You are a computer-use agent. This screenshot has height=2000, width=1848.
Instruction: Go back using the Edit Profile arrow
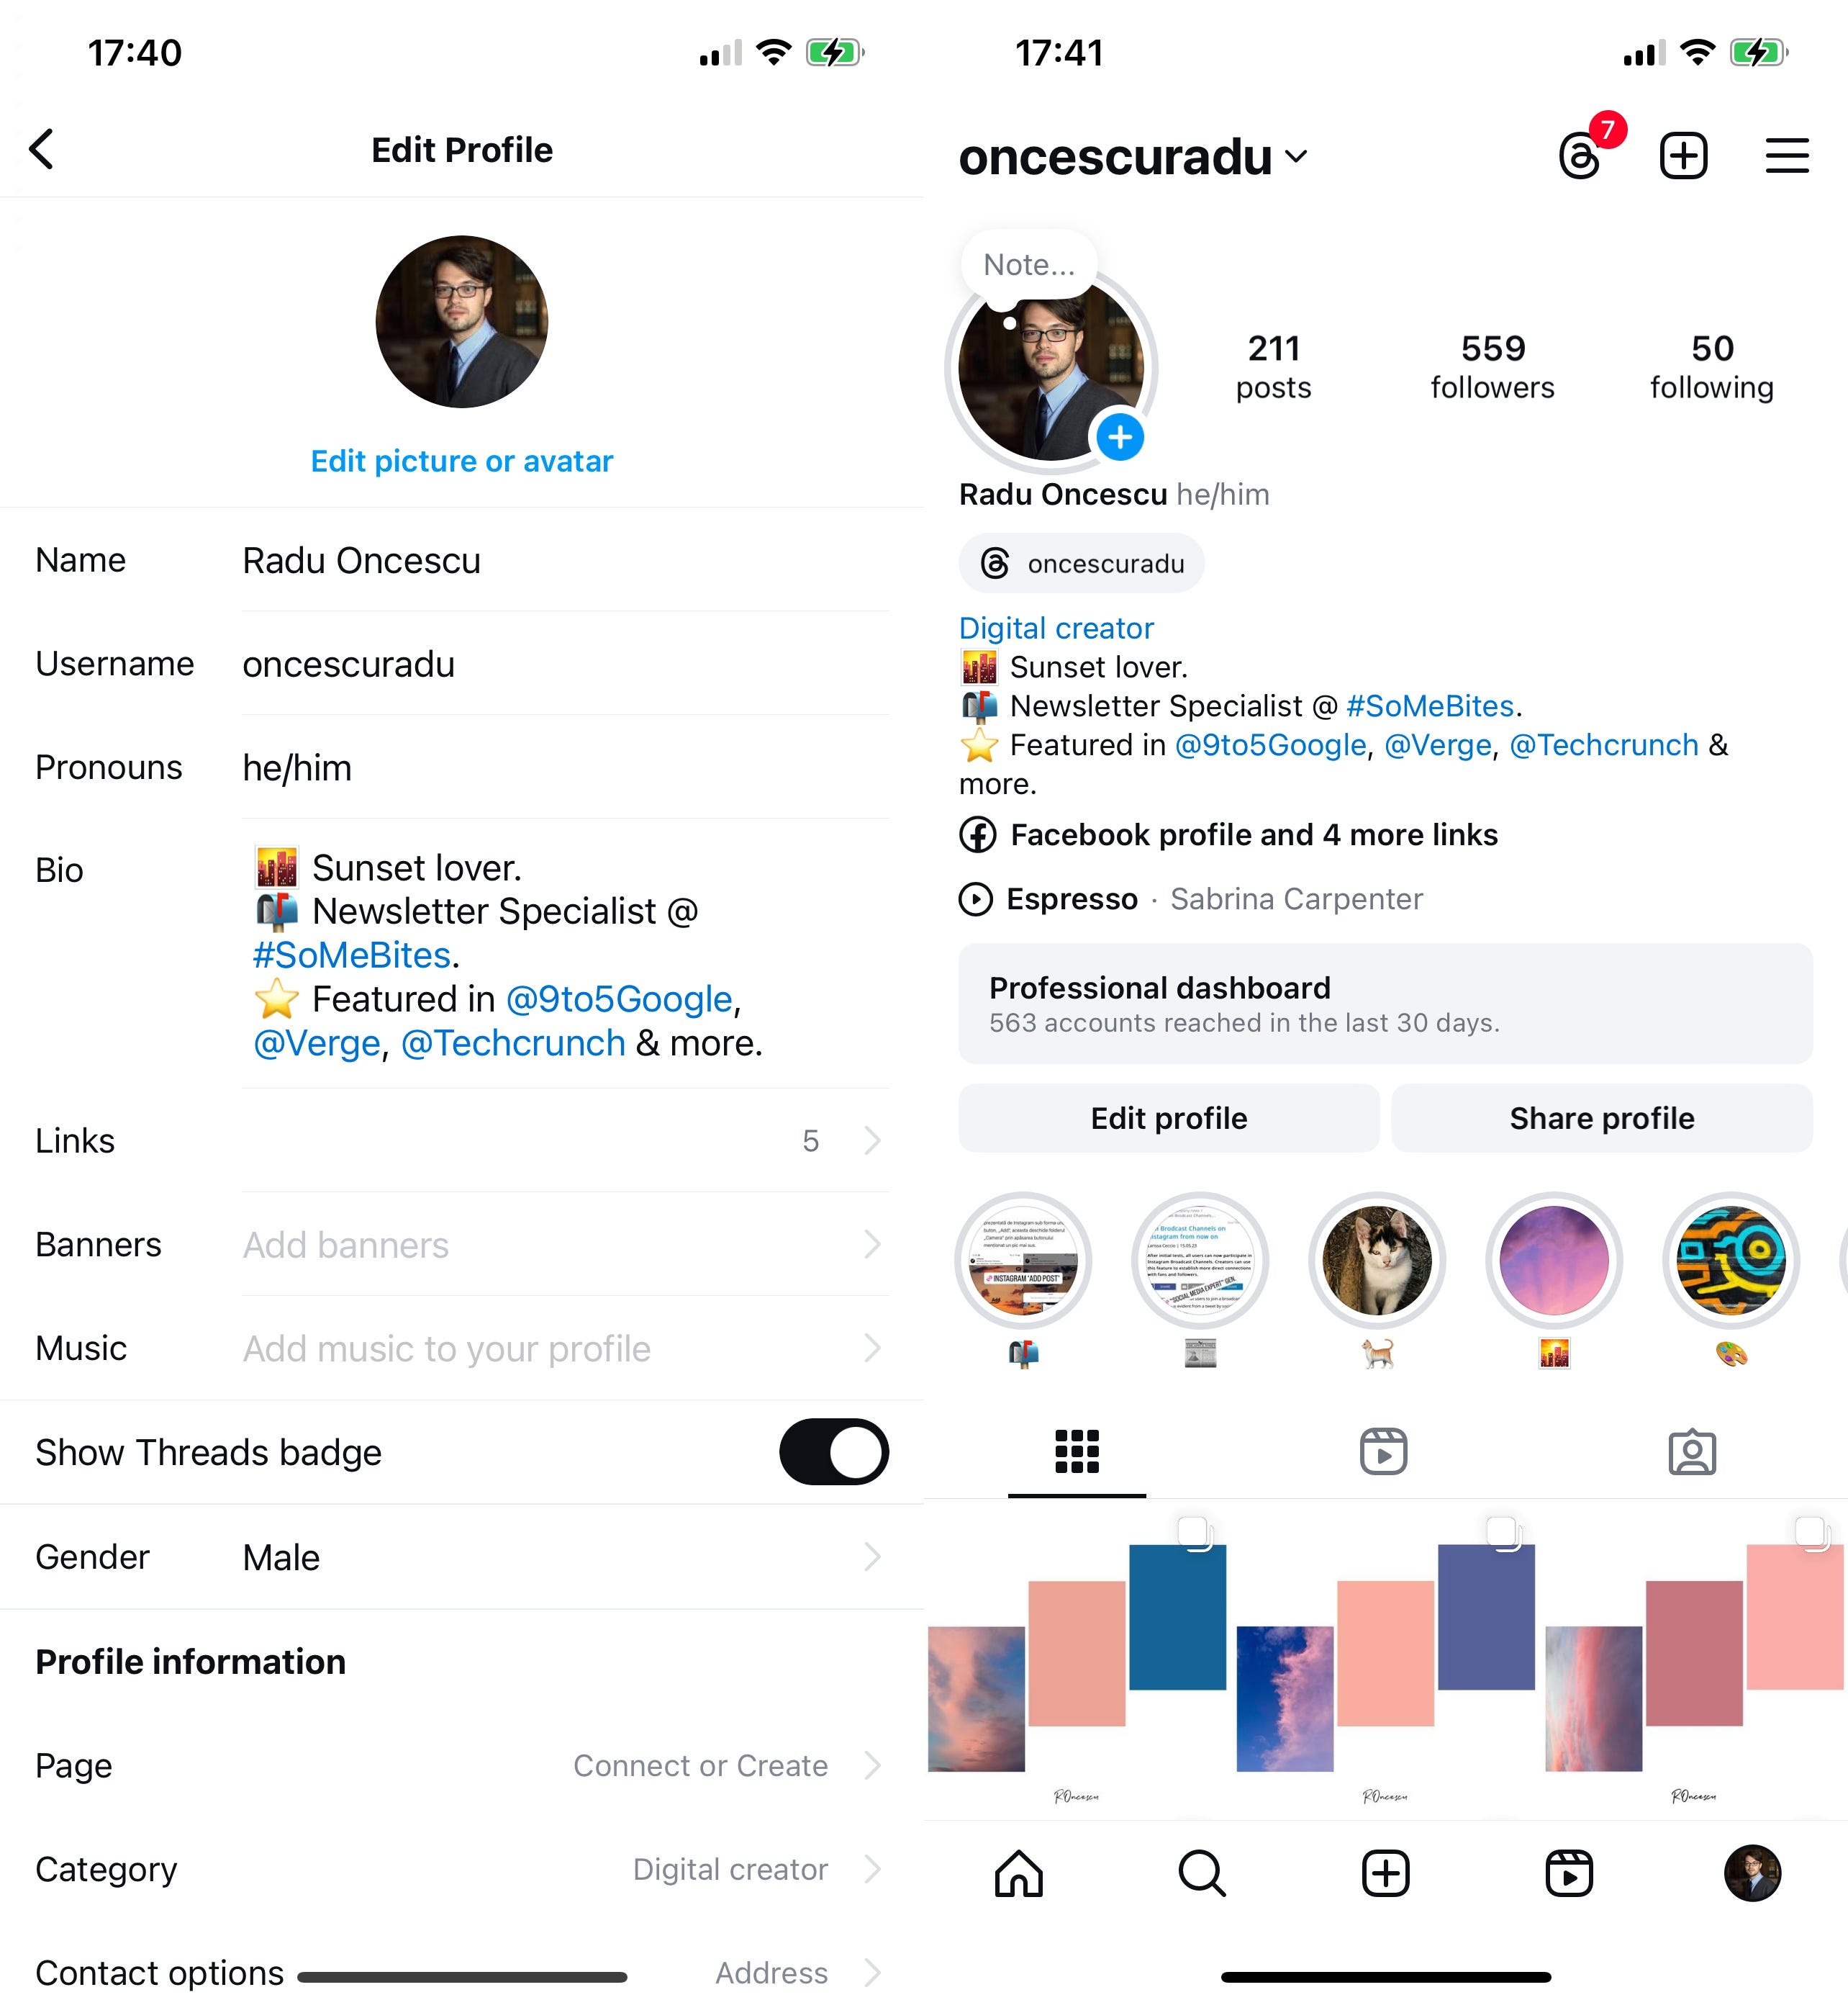(x=42, y=149)
